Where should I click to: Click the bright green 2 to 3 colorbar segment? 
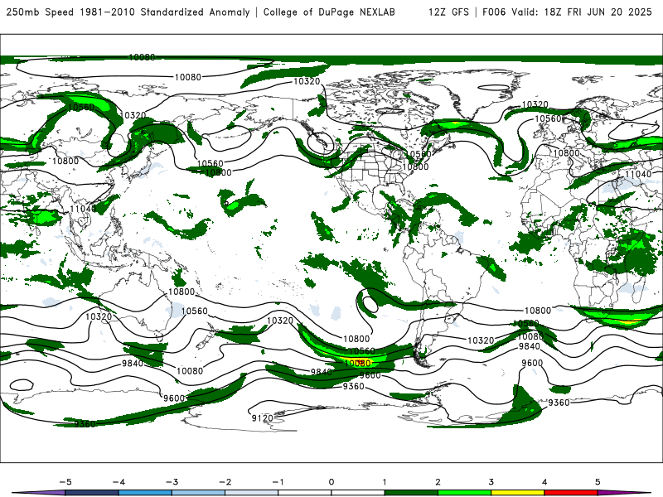(x=465, y=493)
